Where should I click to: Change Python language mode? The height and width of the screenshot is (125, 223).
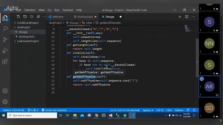pyautogui.click(x=179, y=110)
